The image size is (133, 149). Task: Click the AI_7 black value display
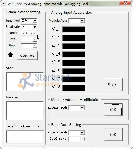point(74,79)
